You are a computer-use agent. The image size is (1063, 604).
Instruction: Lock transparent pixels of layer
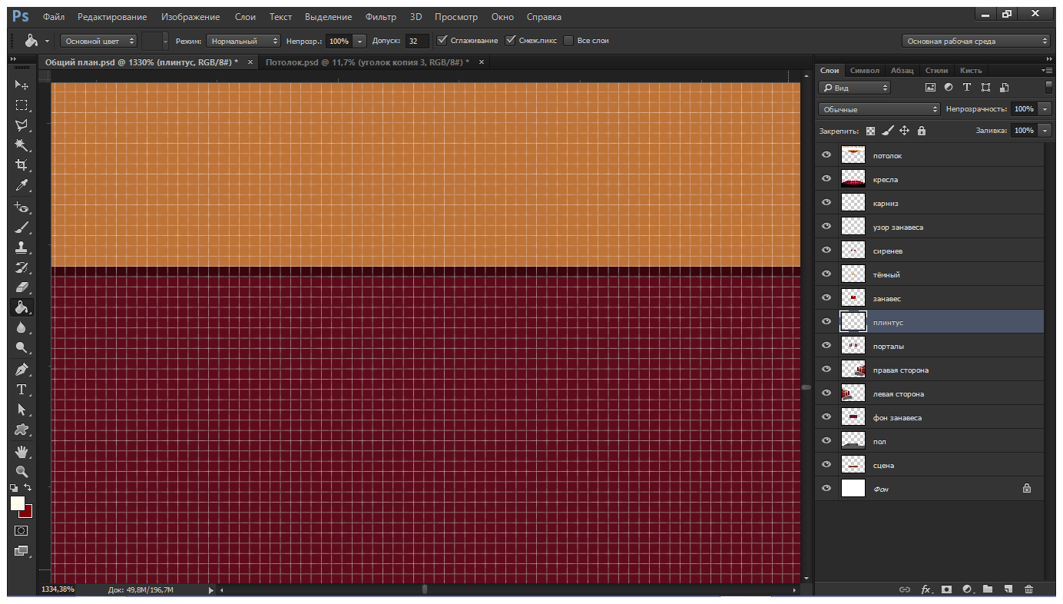point(870,131)
